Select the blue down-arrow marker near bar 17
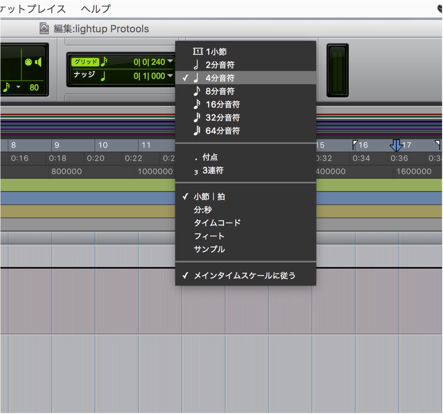Viewport: 443px width, 414px height. point(396,145)
